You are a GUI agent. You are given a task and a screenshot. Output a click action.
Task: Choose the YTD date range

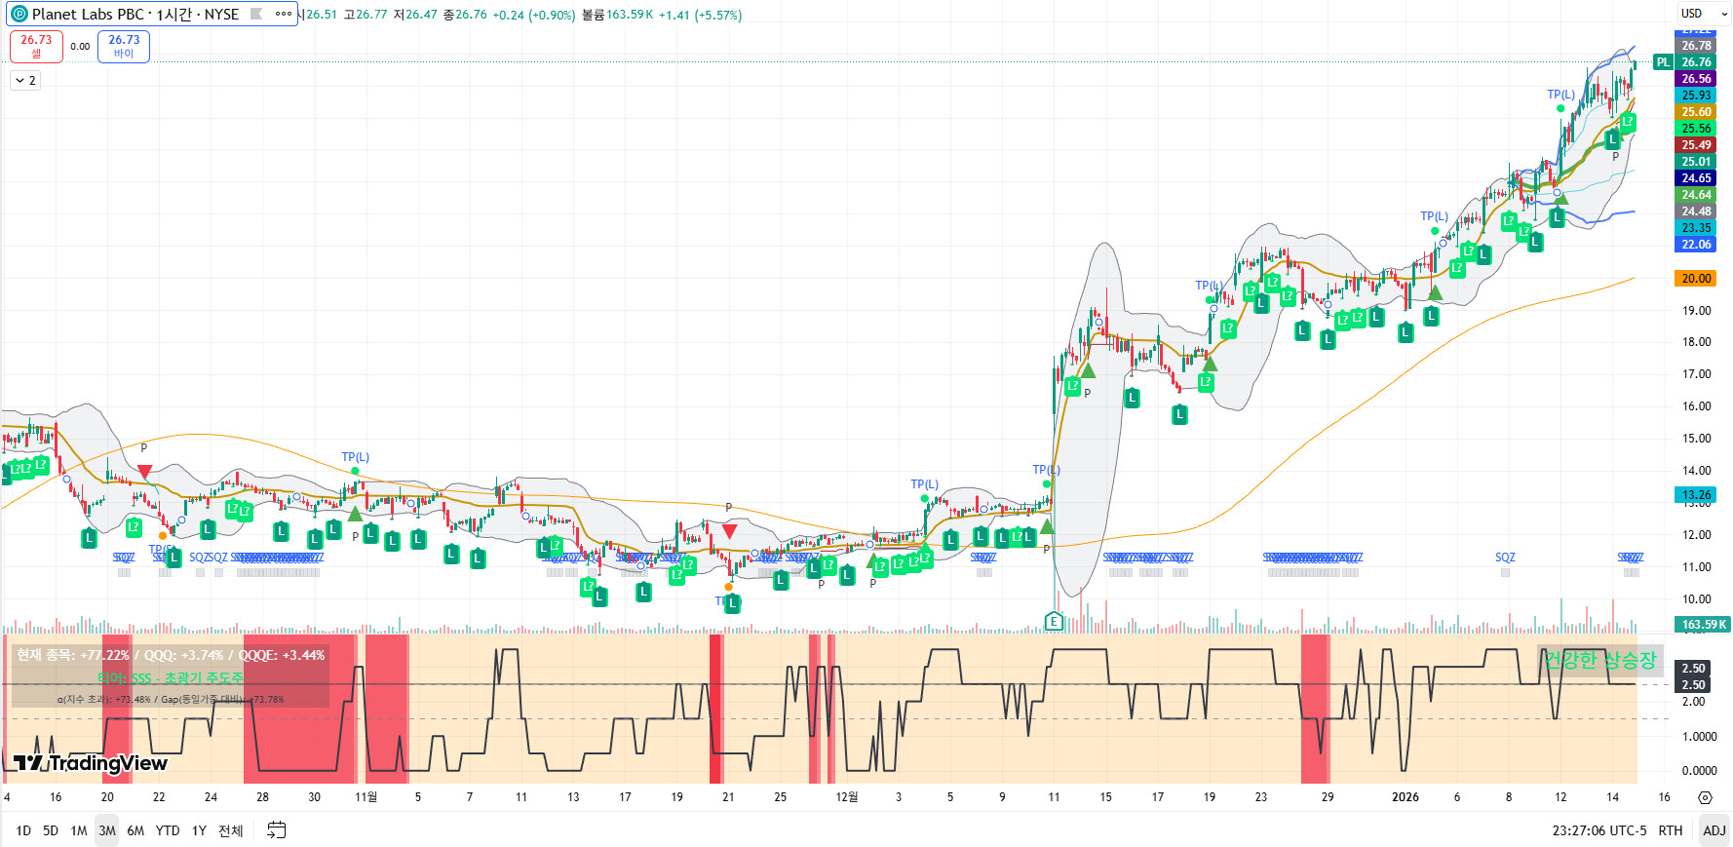point(168,830)
